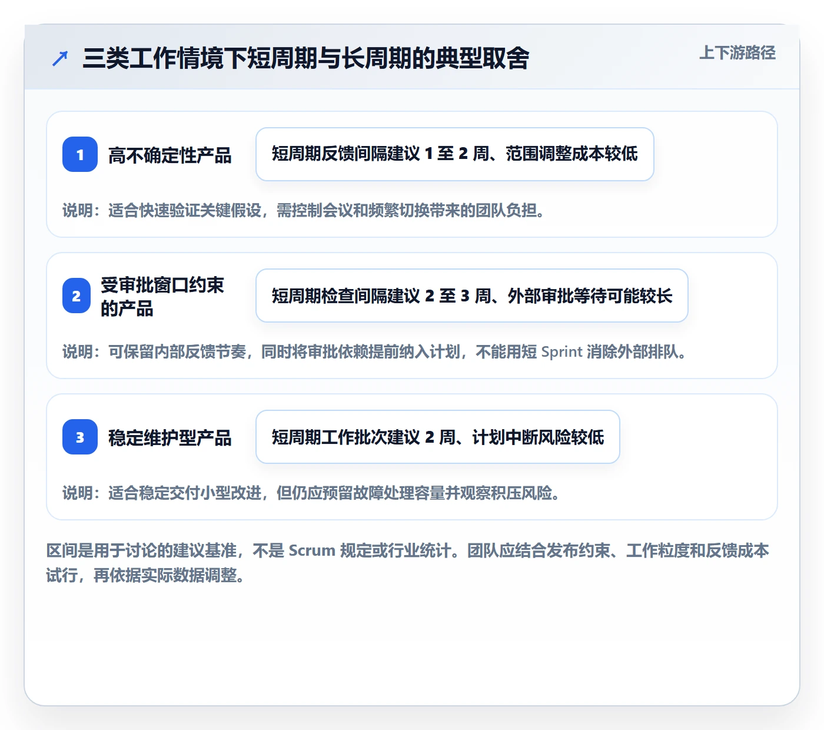Click the number 2 badge
The width and height of the screenshot is (824, 730).
click(77, 296)
